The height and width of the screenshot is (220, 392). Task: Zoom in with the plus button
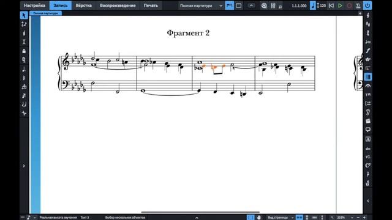(x=364, y=218)
